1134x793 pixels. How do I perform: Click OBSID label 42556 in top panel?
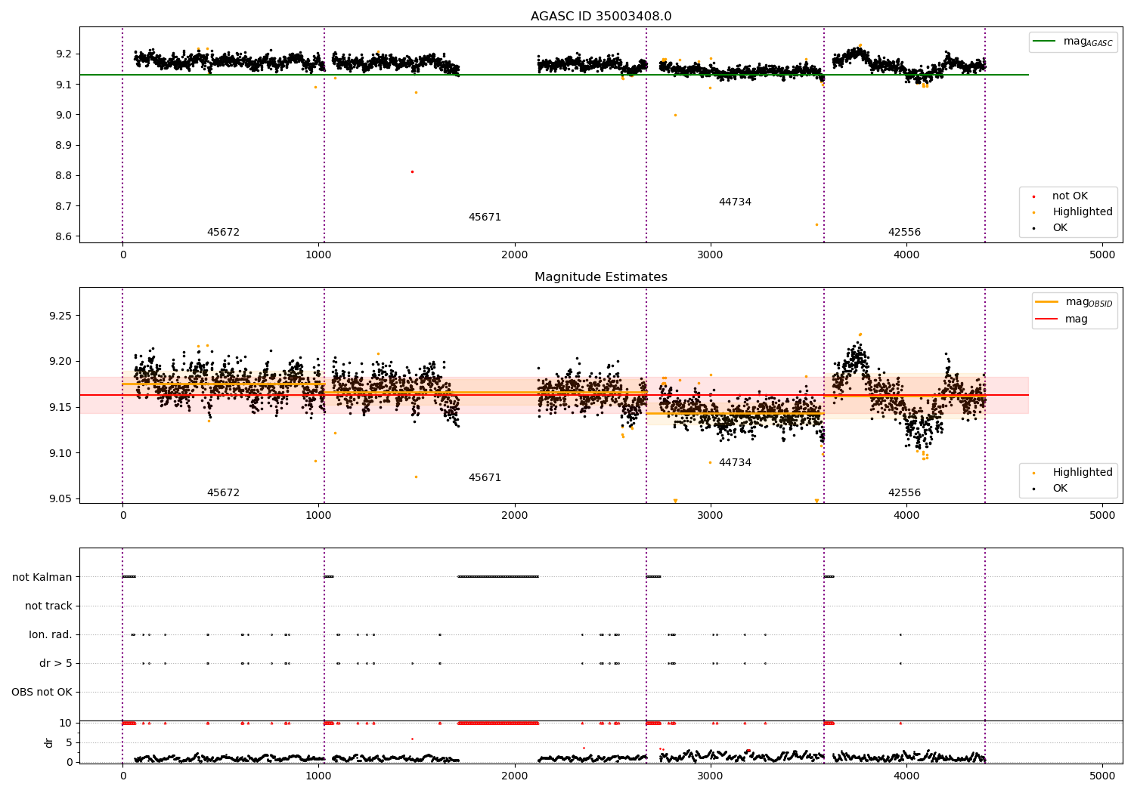(904, 233)
